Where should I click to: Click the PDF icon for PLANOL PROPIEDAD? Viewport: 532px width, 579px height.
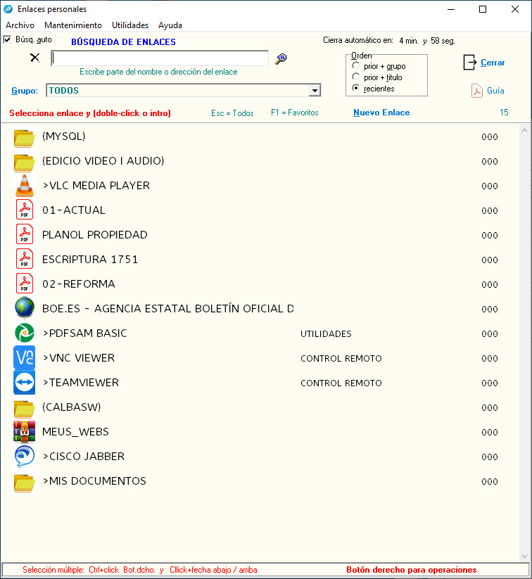(x=25, y=234)
